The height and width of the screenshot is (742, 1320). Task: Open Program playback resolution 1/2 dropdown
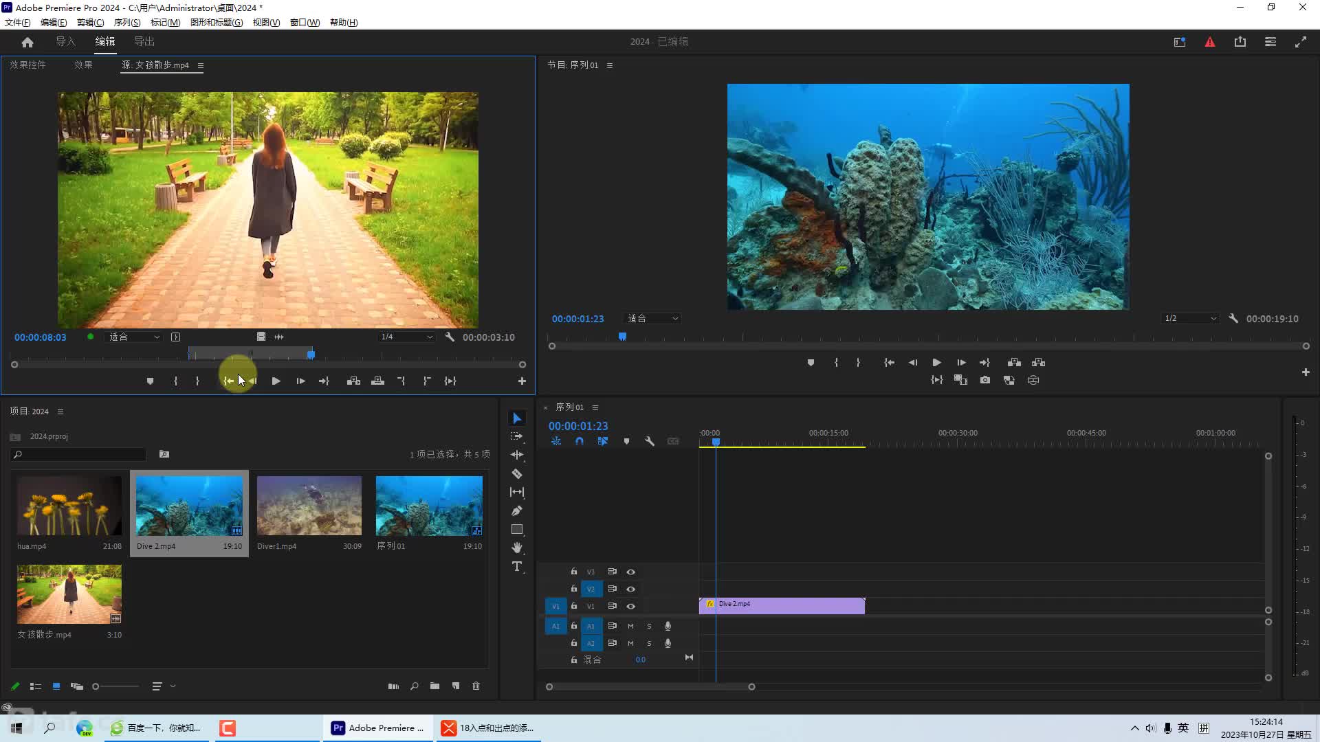coord(1191,318)
